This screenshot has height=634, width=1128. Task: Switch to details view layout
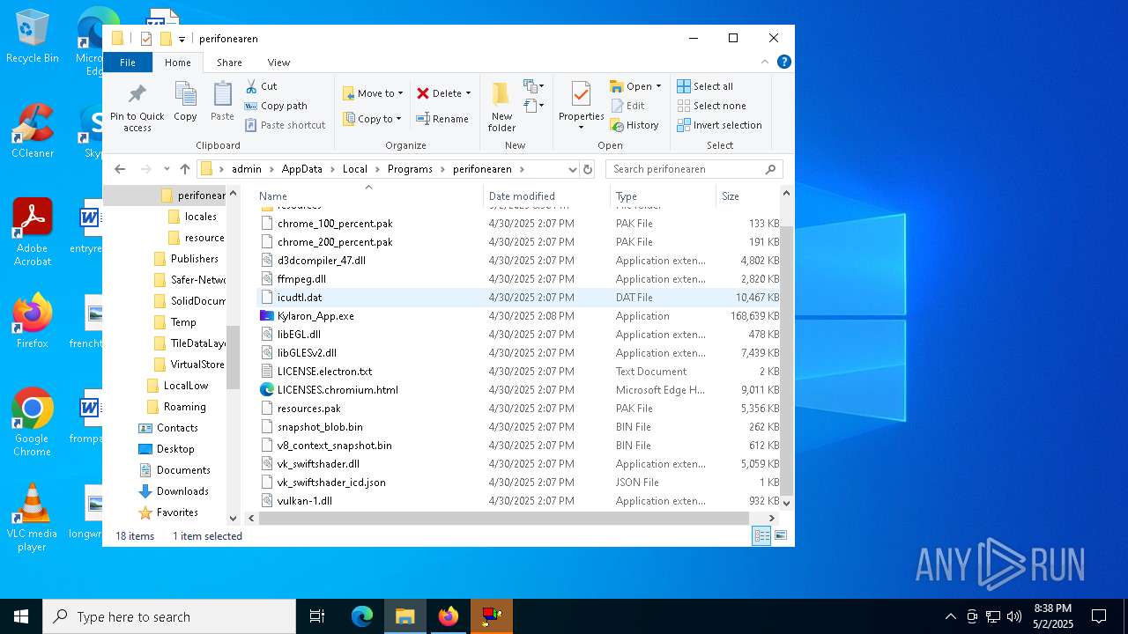(762, 535)
